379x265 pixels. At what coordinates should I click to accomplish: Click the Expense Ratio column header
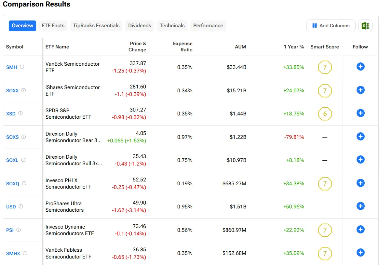tap(183, 46)
